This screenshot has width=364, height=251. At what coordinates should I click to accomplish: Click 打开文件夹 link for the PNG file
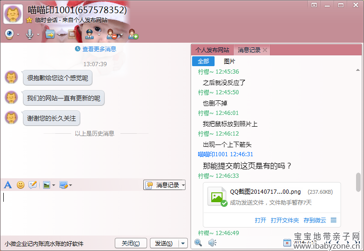284,220
